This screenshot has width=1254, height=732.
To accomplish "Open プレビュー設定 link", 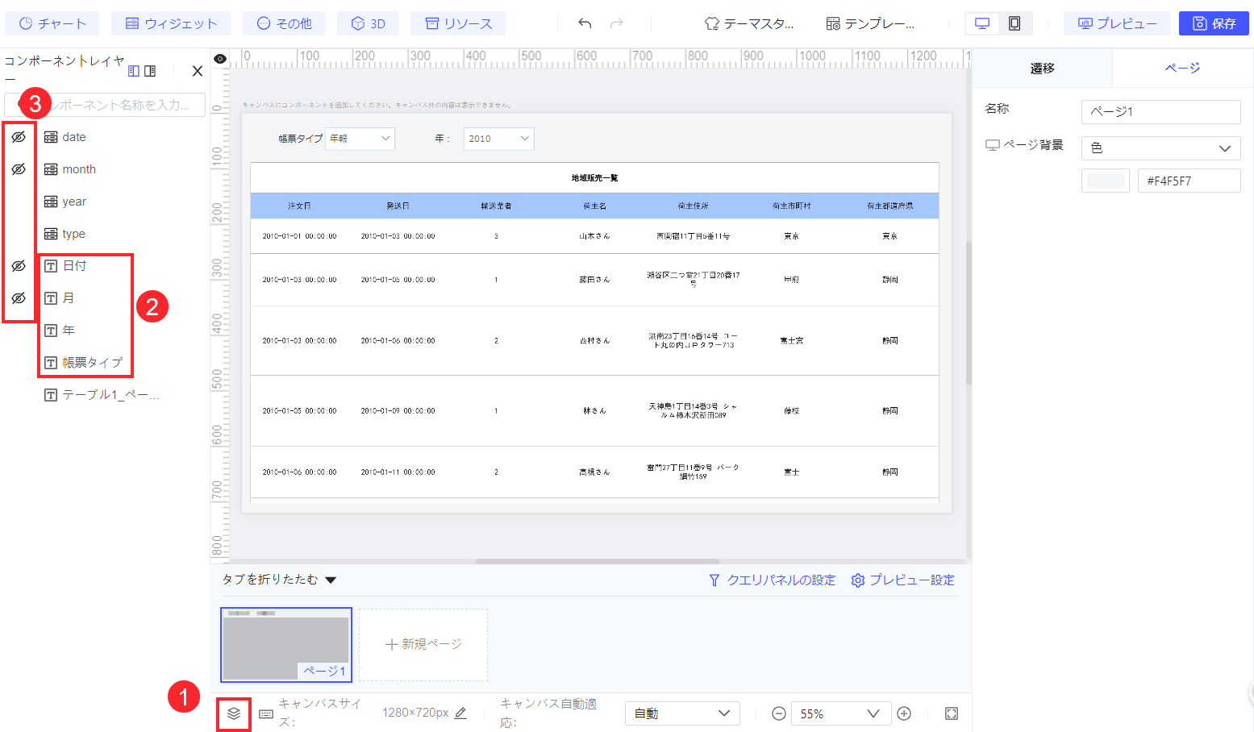I will [x=903, y=580].
